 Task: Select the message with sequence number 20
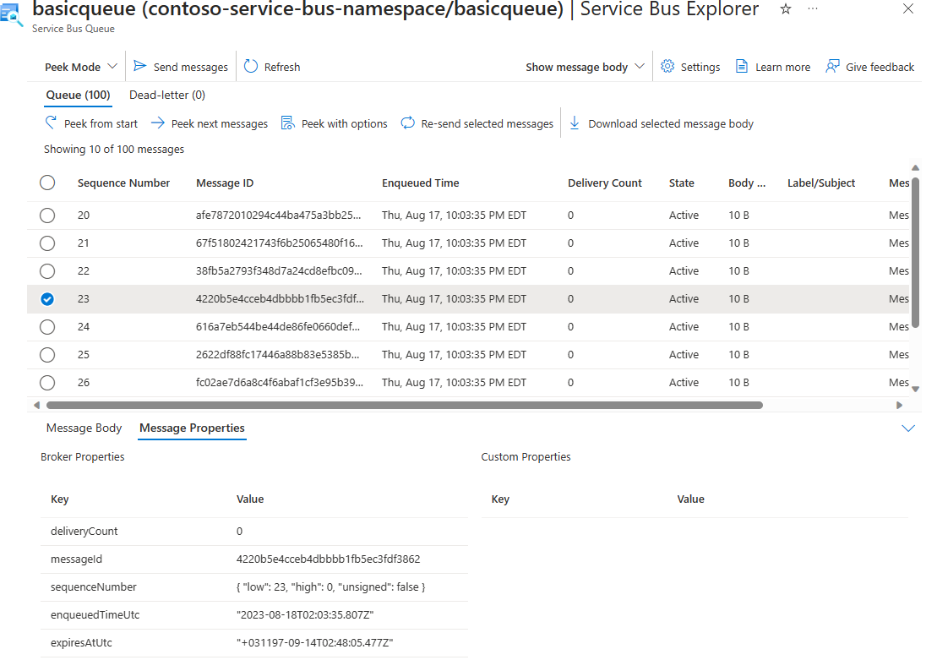click(47, 215)
